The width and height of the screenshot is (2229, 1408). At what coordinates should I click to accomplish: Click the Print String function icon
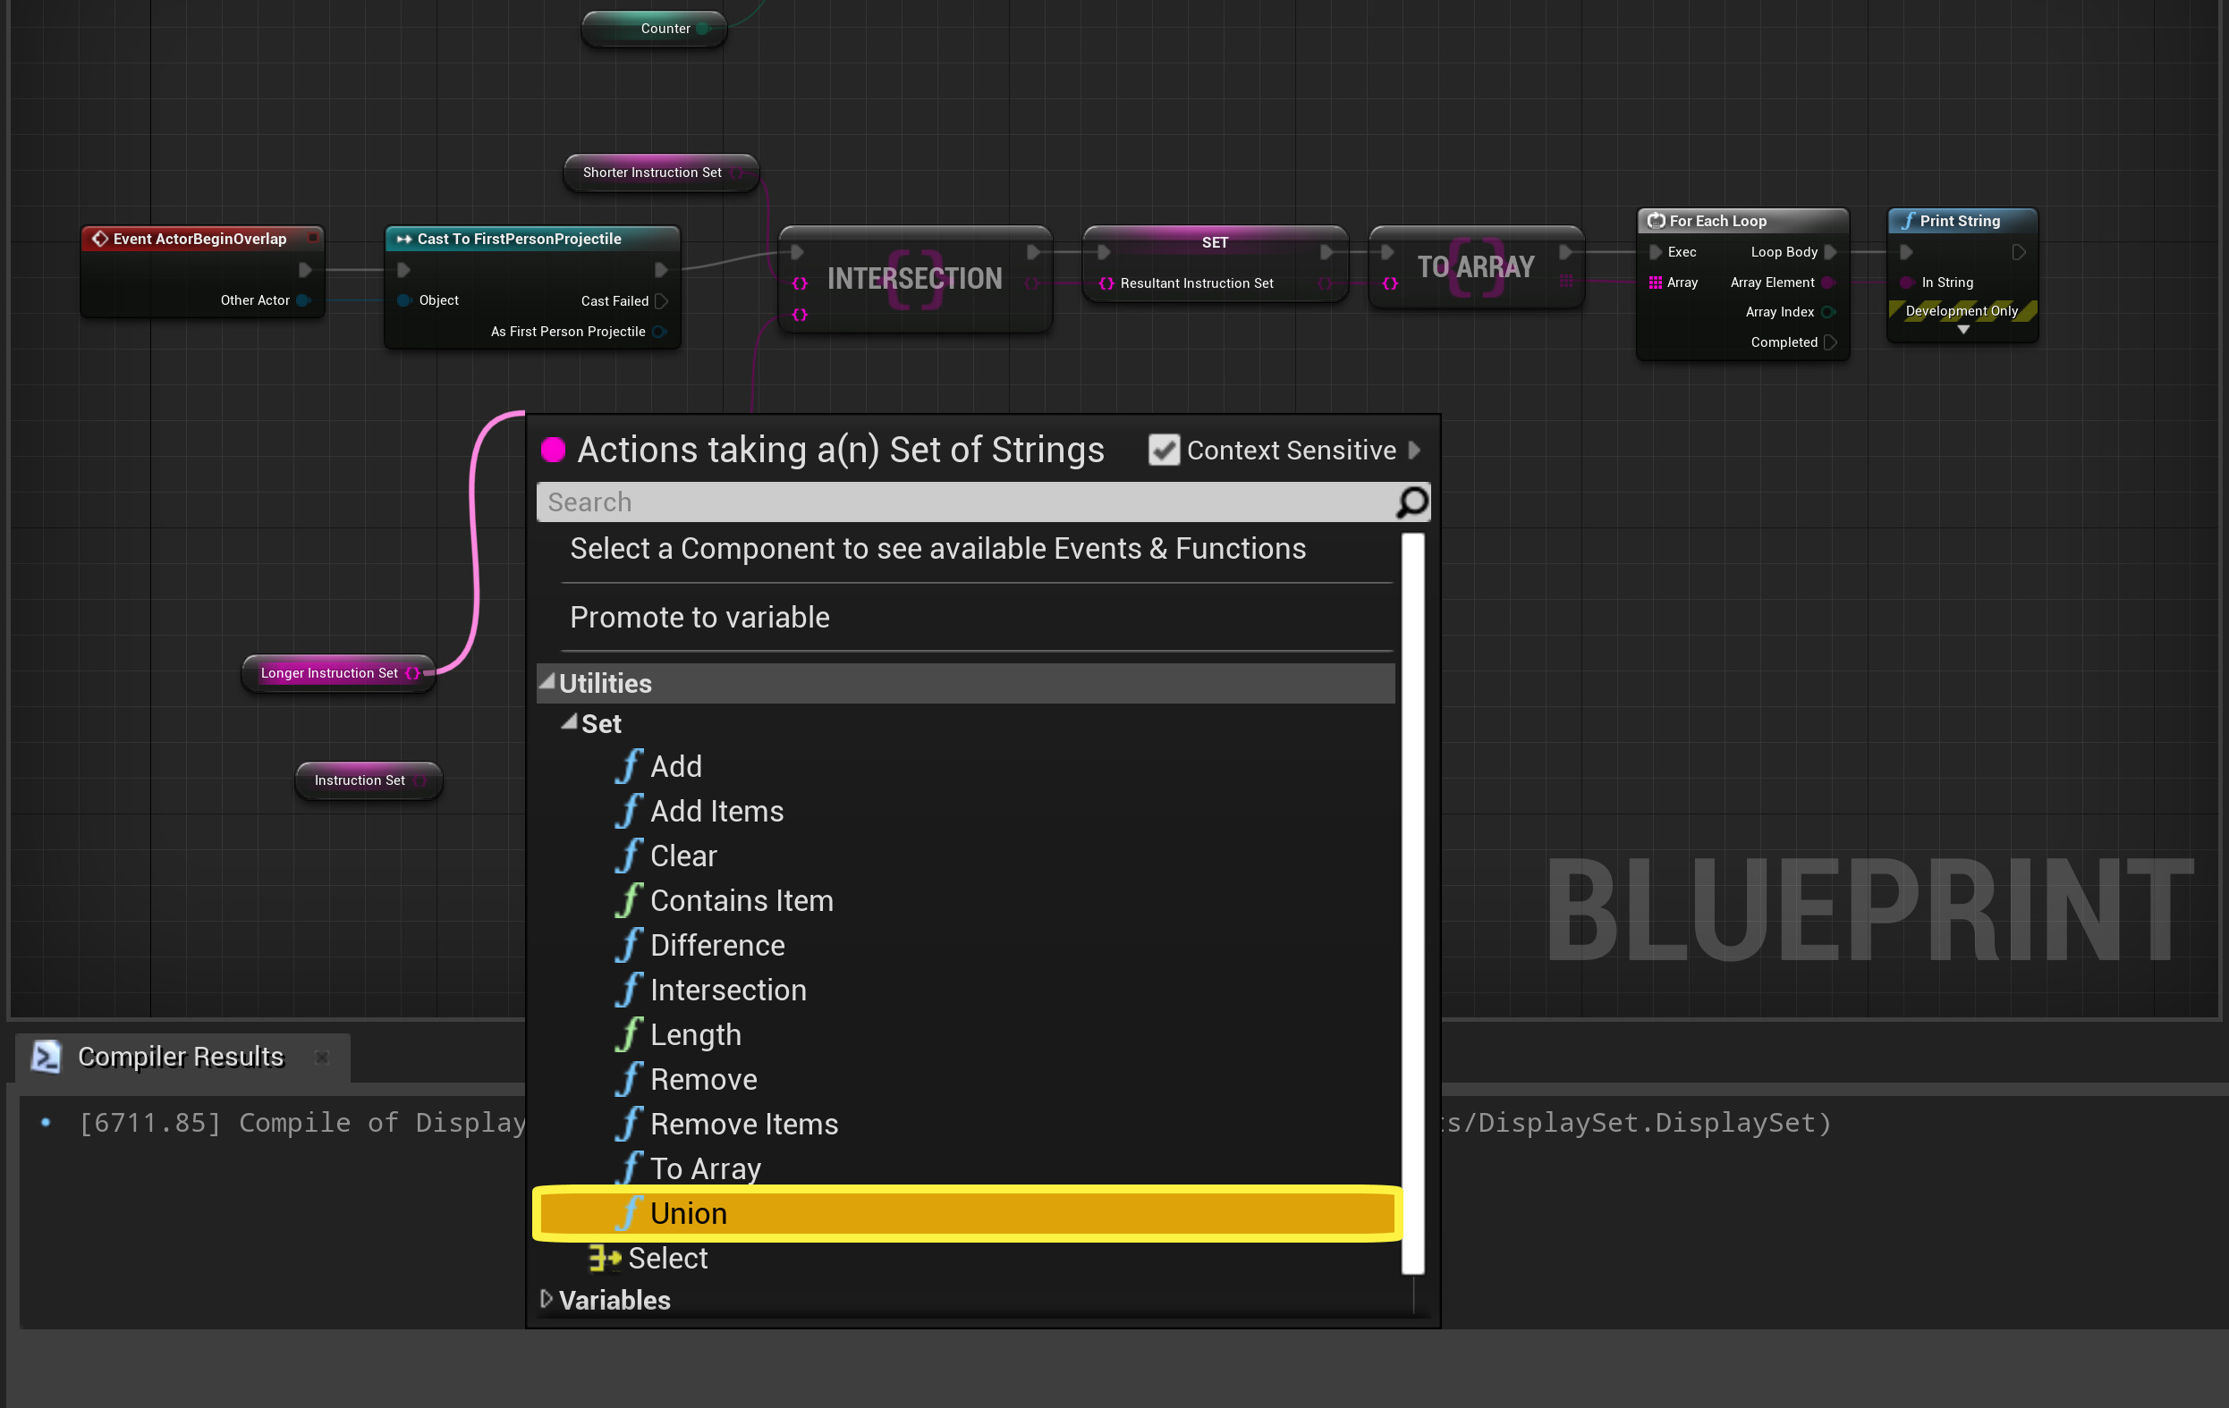coord(1908,221)
